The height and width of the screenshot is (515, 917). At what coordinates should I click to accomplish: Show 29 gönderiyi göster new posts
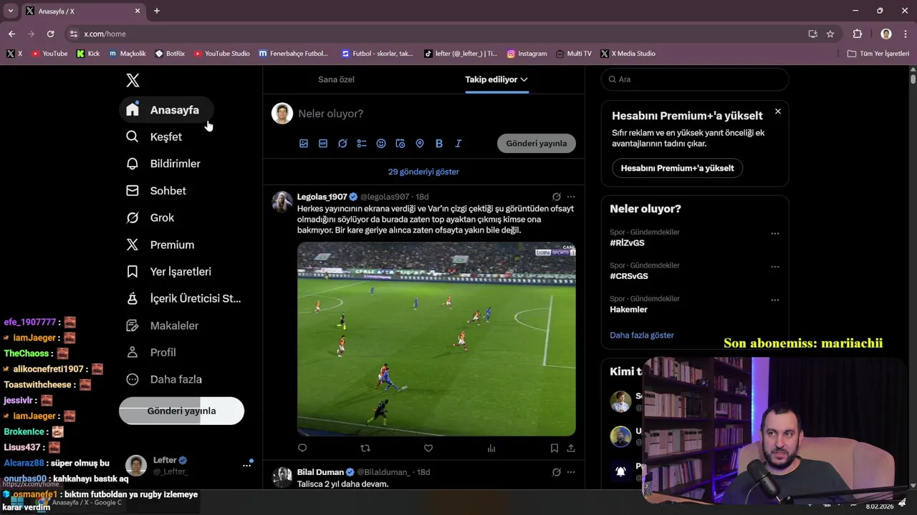[x=423, y=172]
